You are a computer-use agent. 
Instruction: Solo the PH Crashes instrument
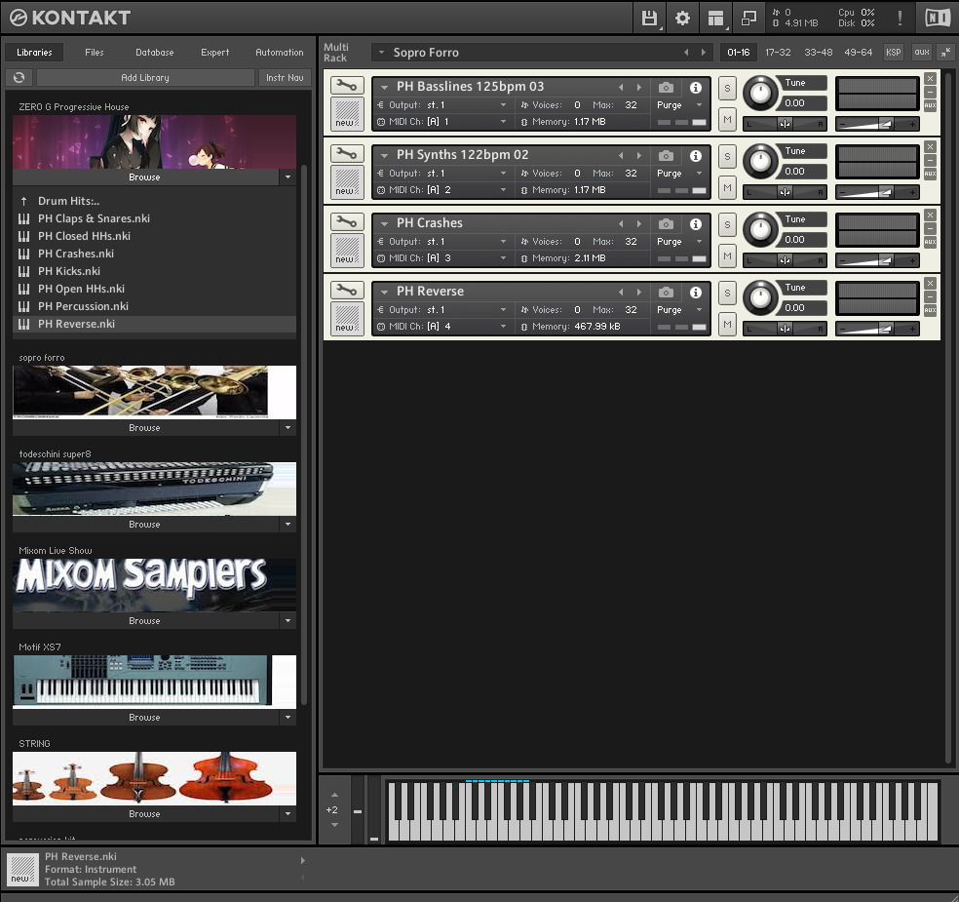pyautogui.click(x=727, y=224)
